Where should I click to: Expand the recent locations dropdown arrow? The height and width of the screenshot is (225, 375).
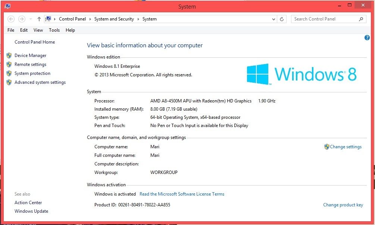pos(30,19)
